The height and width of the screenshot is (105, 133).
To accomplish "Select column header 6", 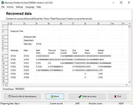I will point(66,23).
